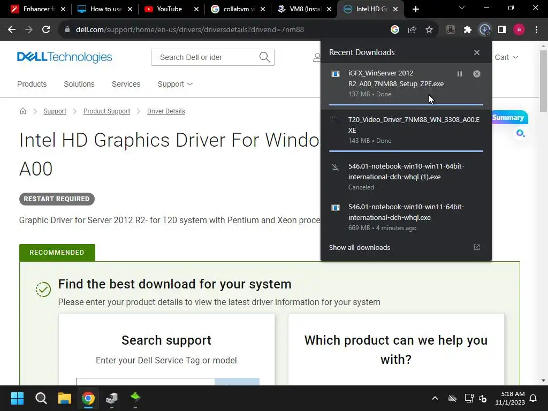Open the notification bell in system tray

(534, 398)
